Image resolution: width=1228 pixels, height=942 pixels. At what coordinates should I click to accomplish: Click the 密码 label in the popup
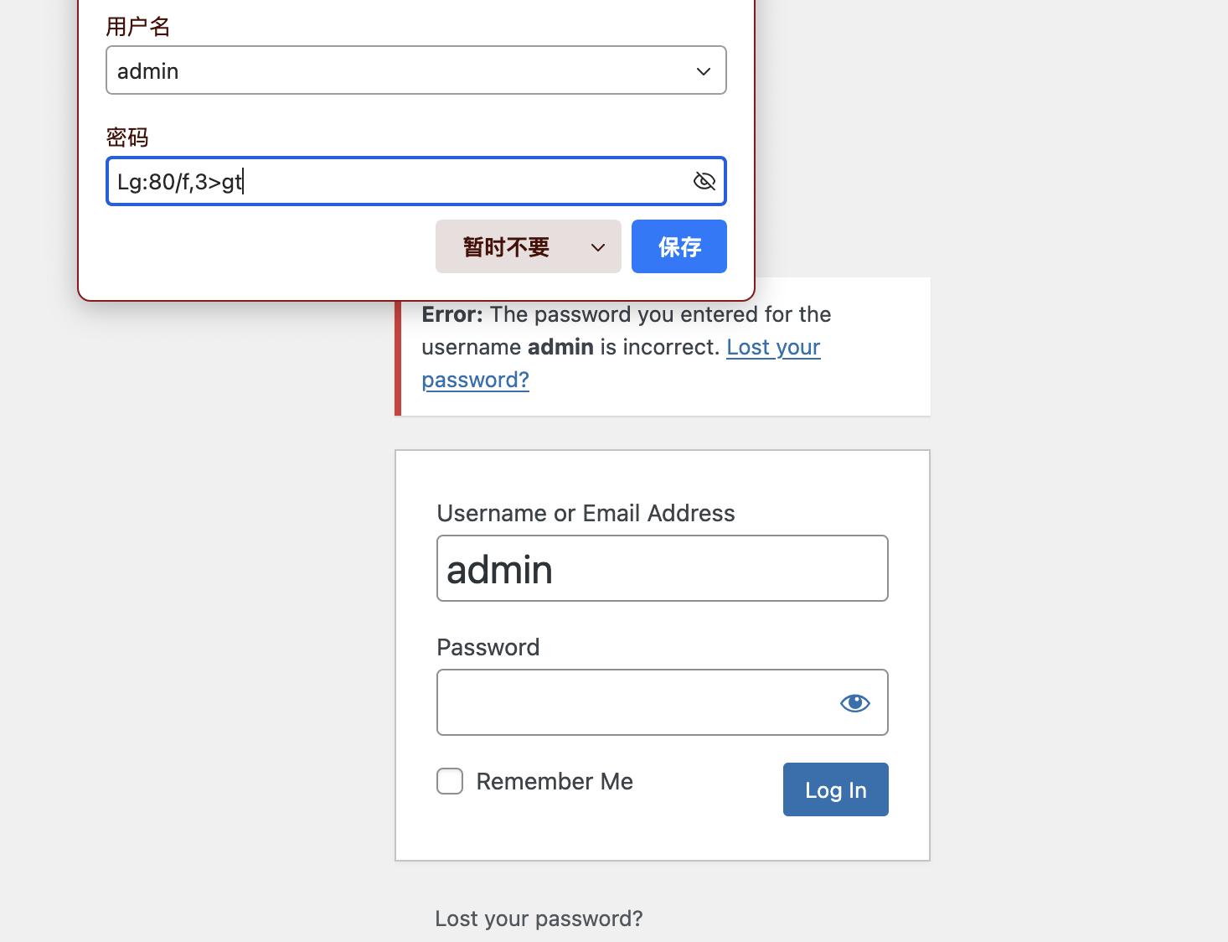coord(127,137)
